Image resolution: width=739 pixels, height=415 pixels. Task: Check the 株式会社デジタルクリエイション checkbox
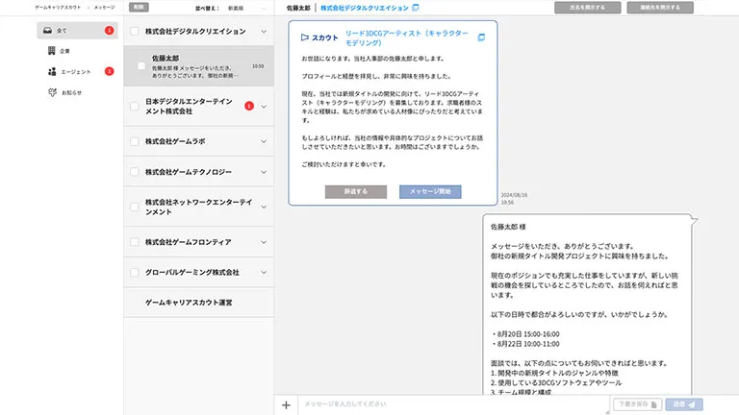[x=135, y=31]
